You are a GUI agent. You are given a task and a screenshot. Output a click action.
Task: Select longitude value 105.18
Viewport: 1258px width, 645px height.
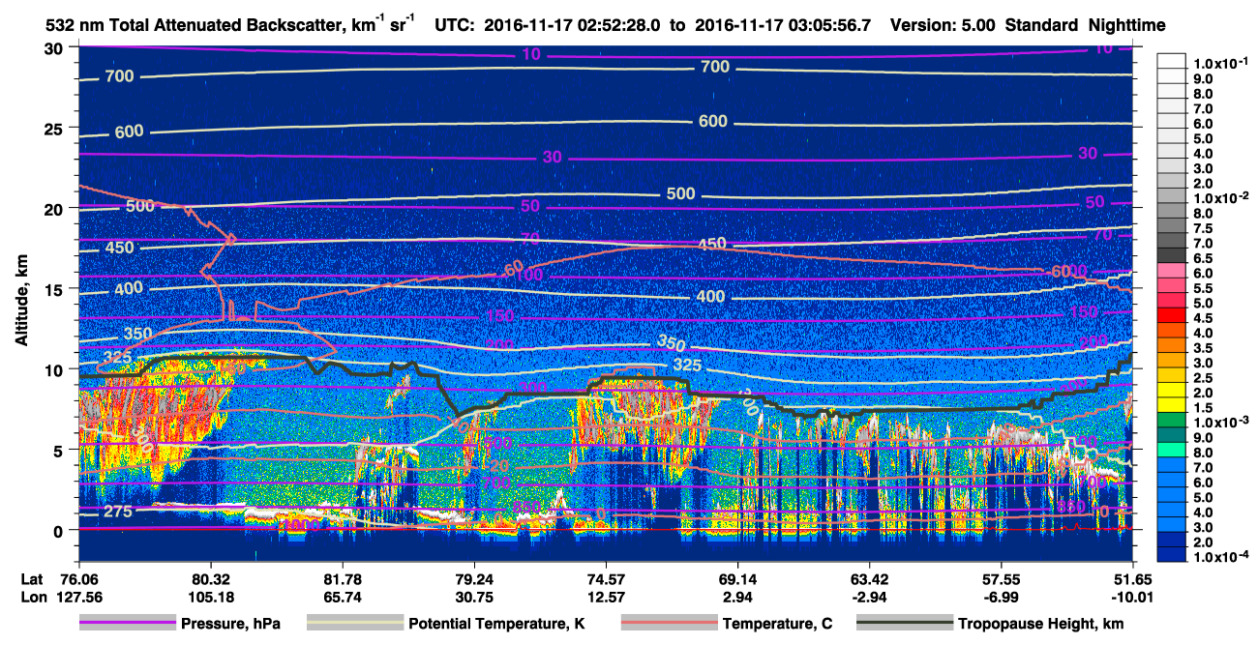[209, 597]
